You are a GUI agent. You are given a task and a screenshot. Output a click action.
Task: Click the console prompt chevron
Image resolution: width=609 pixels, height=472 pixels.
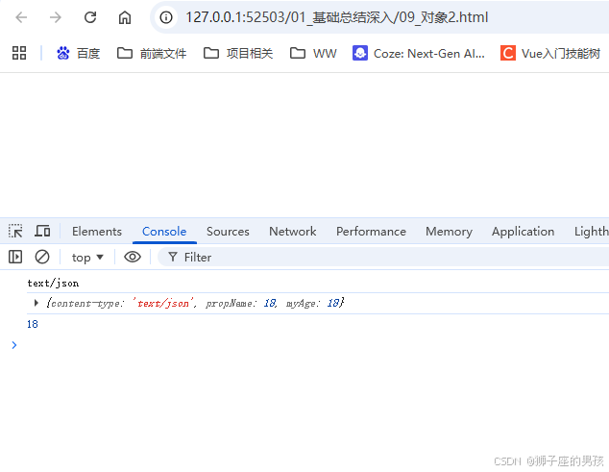pyautogui.click(x=14, y=345)
